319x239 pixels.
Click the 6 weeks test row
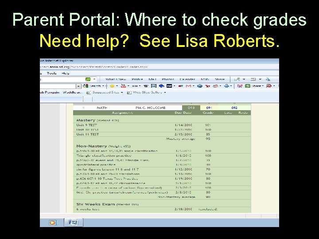(x=162, y=209)
